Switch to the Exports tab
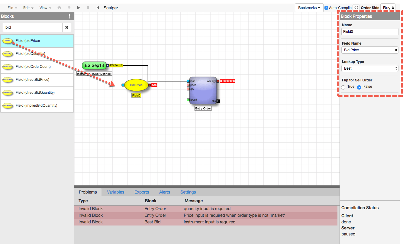The height and width of the screenshot is (246, 403). point(142,192)
